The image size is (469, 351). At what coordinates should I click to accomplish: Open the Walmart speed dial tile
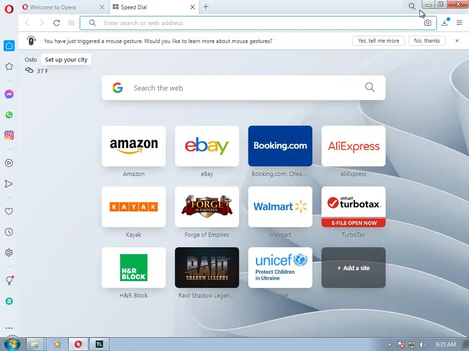click(x=280, y=207)
